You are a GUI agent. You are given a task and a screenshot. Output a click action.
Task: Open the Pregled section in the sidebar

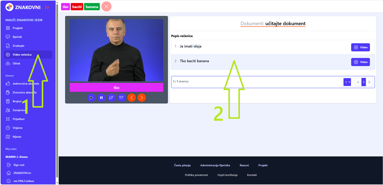pyautogui.click(x=18, y=28)
